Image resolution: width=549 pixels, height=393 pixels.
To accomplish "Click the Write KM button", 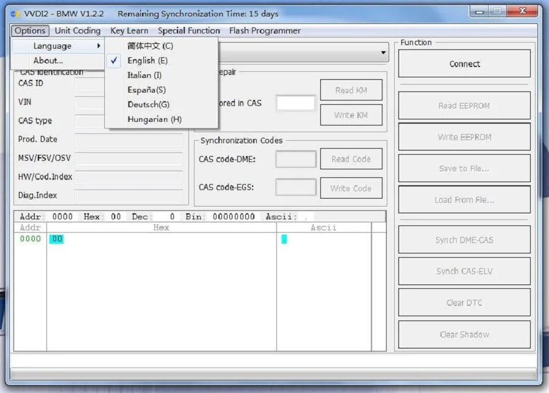I will 351,115.
